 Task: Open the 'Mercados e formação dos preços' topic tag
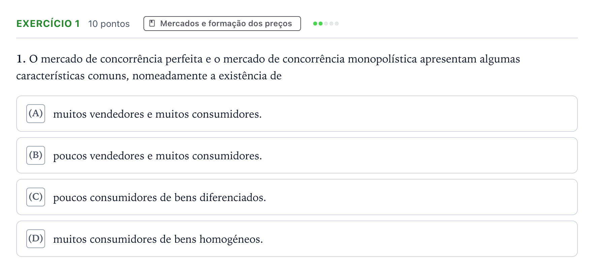222,24
